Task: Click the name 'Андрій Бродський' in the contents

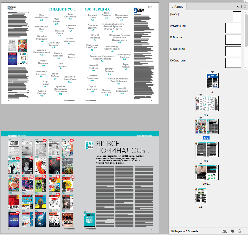Action: point(122,89)
